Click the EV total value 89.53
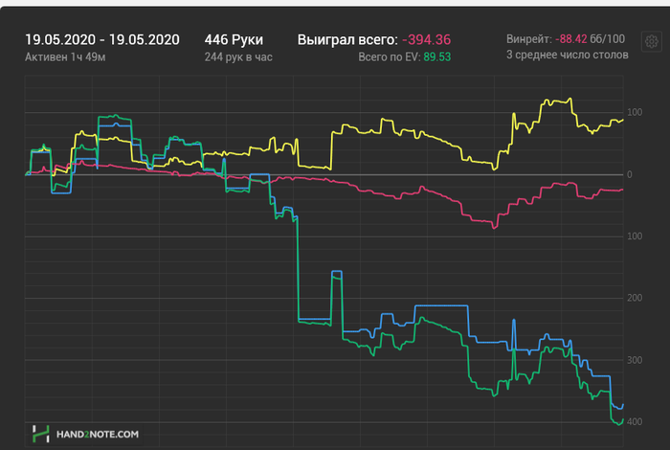The height and width of the screenshot is (450, 670). coord(436,56)
